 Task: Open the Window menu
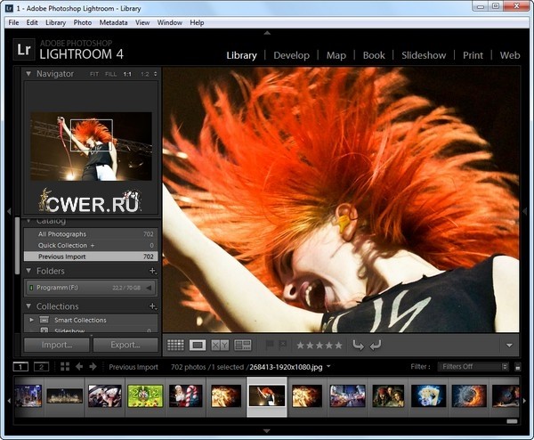170,22
